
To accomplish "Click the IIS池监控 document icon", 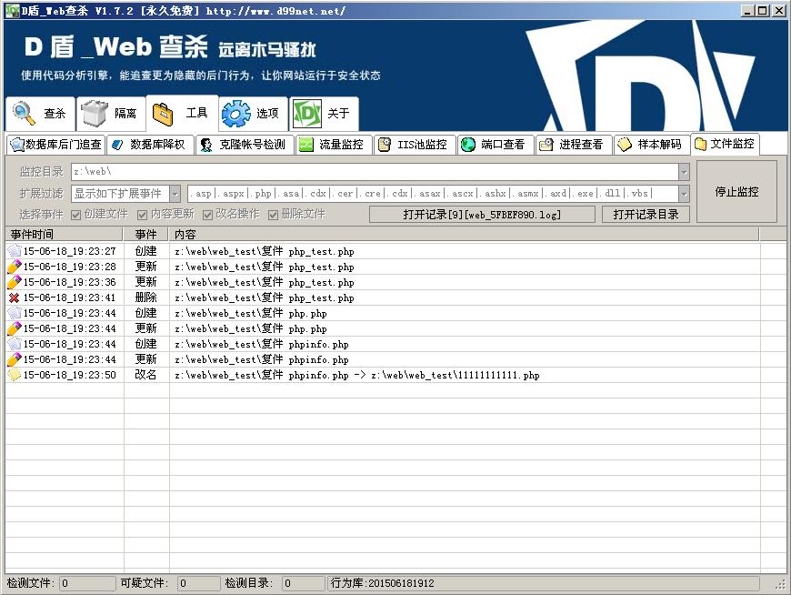I will [x=385, y=145].
